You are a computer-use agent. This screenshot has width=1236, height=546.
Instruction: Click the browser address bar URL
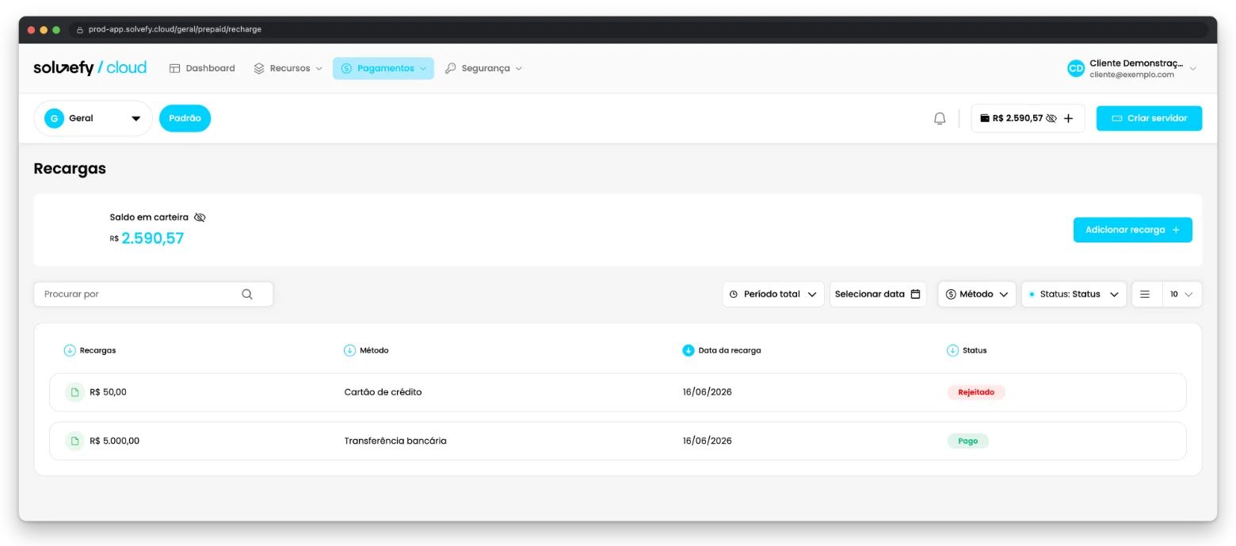click(x=175, y=29)
